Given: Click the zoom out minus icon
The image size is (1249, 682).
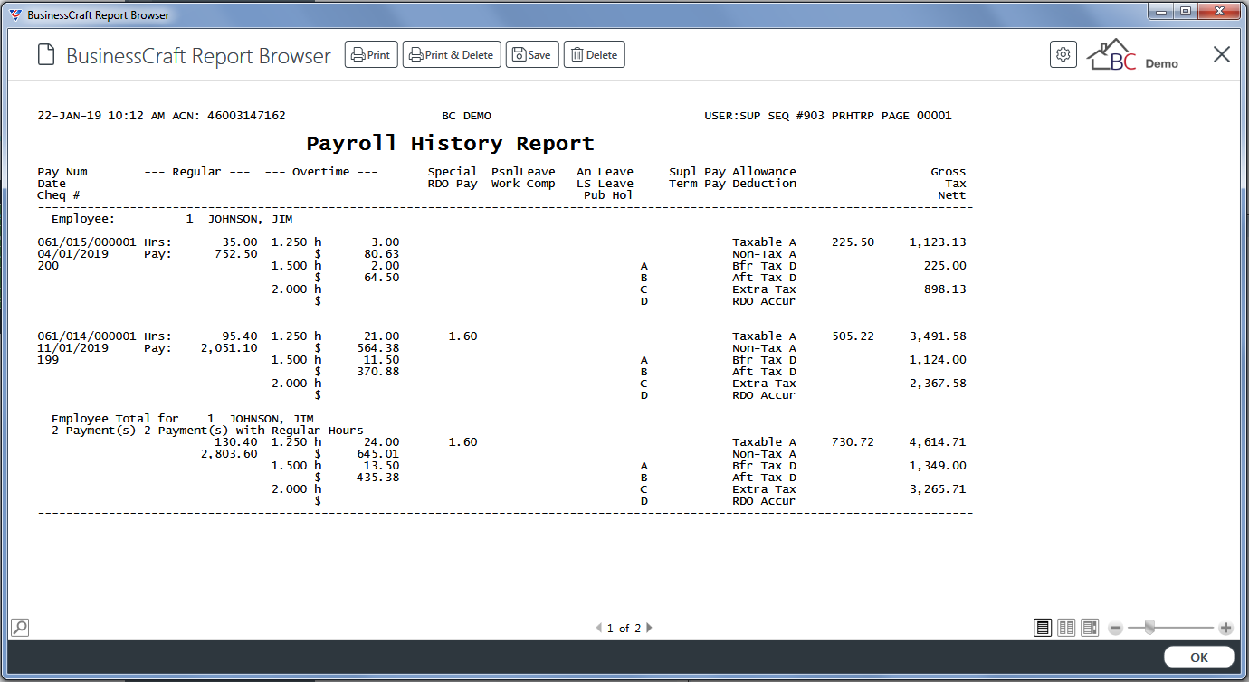Looking at the screenshot, I should pos(1116,628).
